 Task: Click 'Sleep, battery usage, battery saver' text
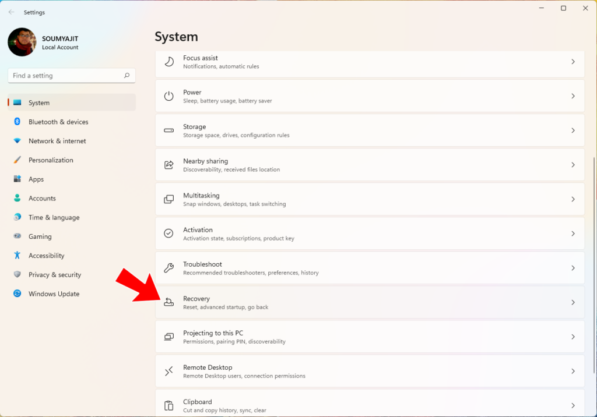pyautogui.click(x=228, y=101)
